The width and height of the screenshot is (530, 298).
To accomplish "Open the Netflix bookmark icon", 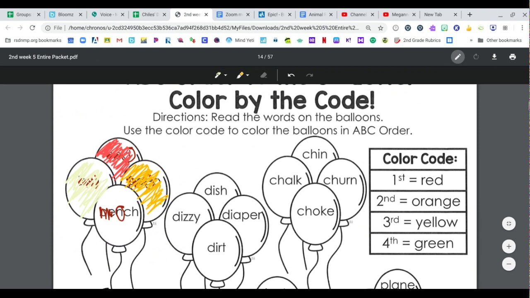I will 324,40.
